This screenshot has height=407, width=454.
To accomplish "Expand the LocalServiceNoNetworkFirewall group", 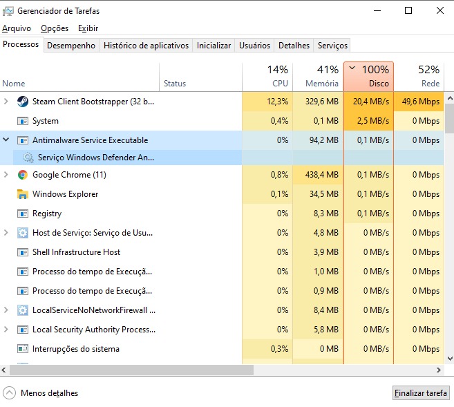I will [6, 310].
